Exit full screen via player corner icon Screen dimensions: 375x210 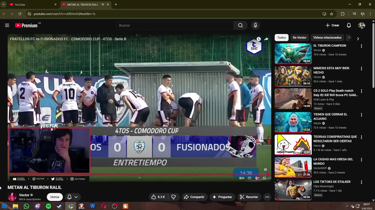[264, 178]
